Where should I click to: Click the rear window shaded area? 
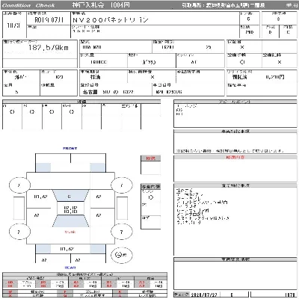[70, 221]
